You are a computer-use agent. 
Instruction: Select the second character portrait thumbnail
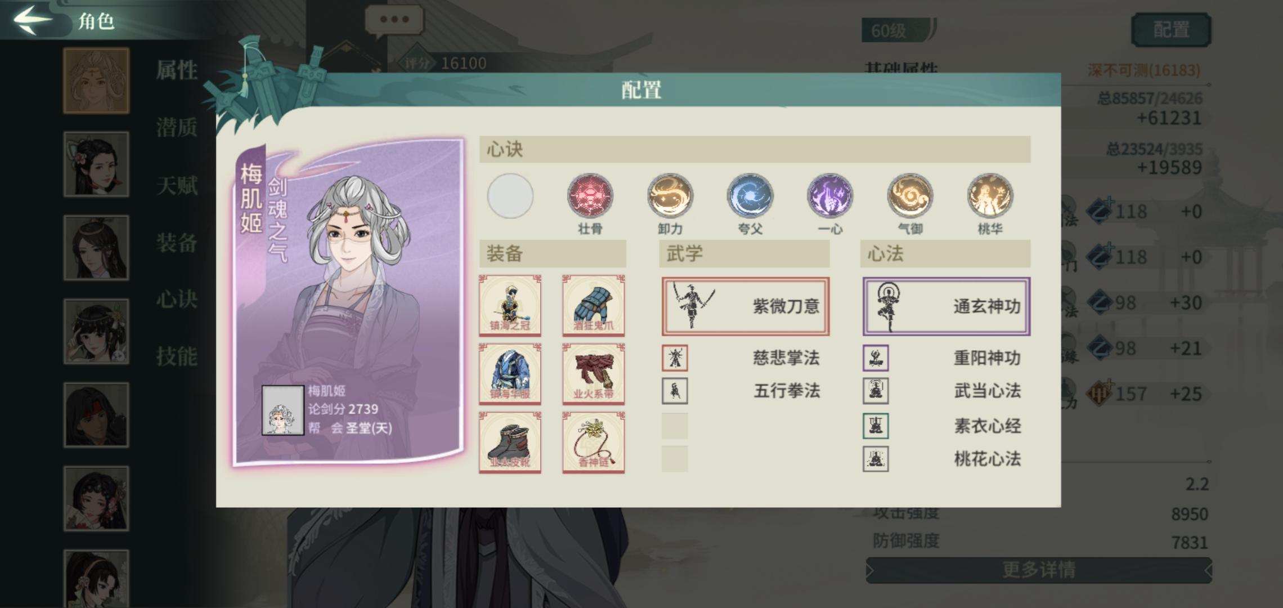tap(96, 164)
